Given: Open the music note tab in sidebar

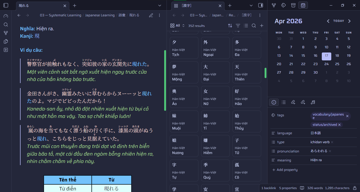Looking at the screenshot, I should (313, 102).
